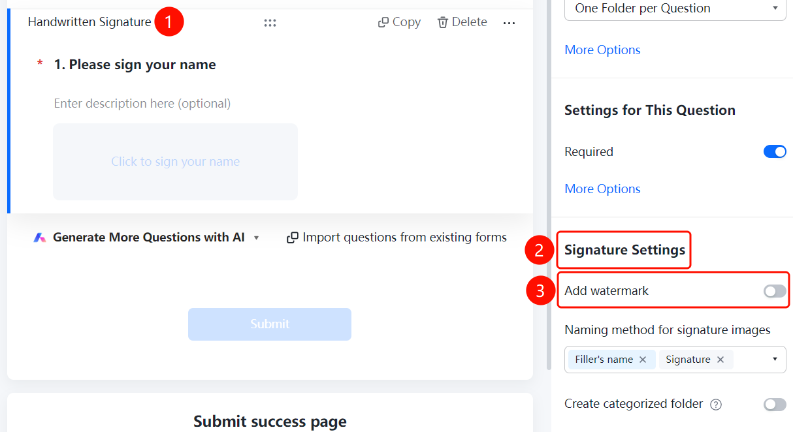Open the One Folder per Question dropdown

click(x=675, y=9)
